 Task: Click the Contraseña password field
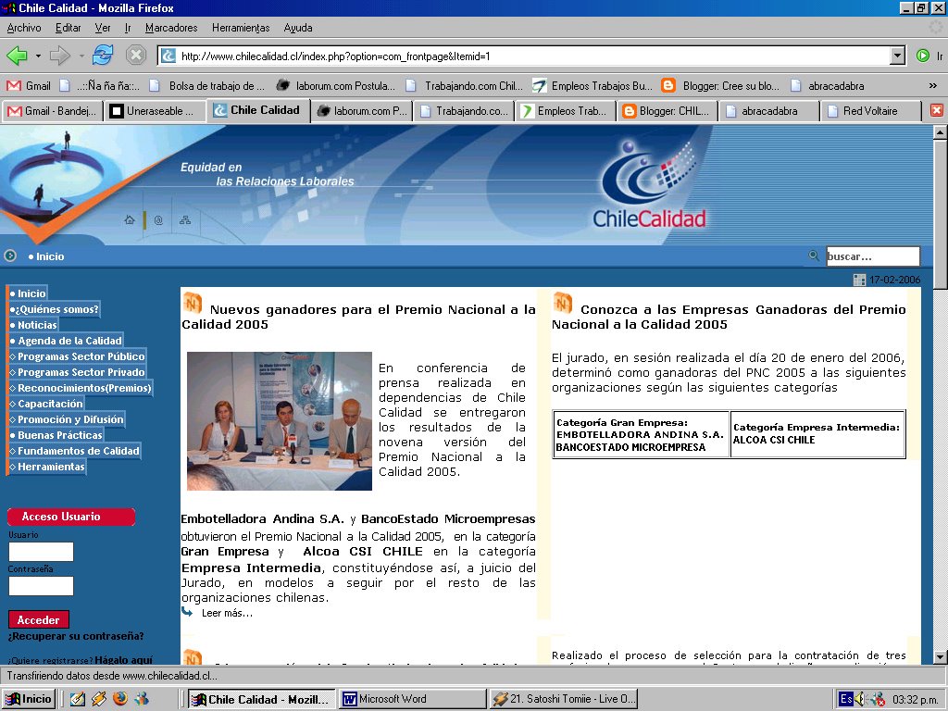pyautogui.click(x=41, y=586)
